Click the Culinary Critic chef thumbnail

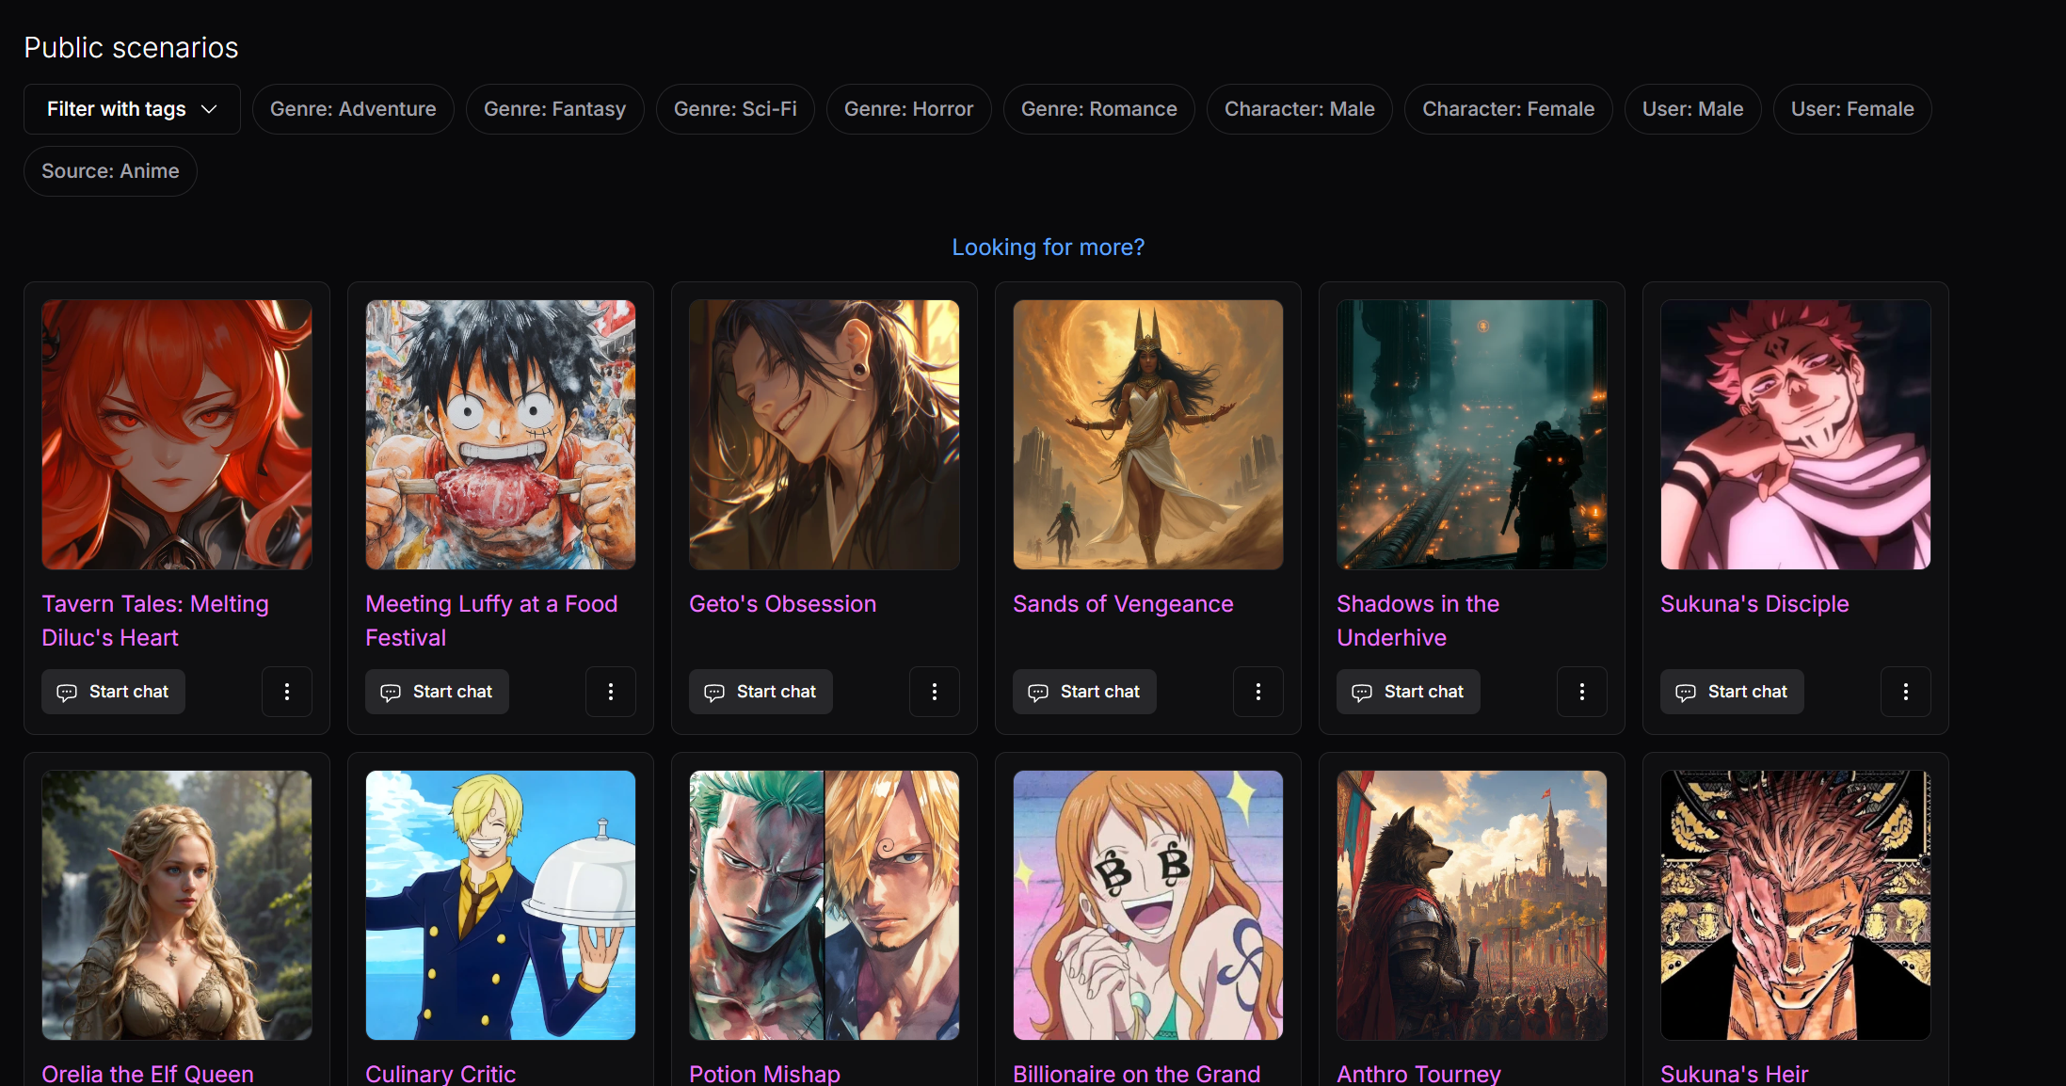pos(501,905)
